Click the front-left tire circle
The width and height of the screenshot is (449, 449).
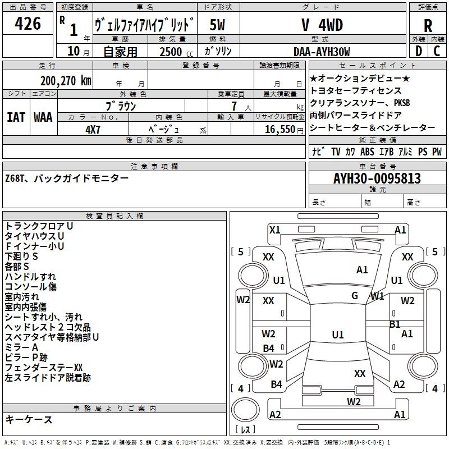coord(253,276)
